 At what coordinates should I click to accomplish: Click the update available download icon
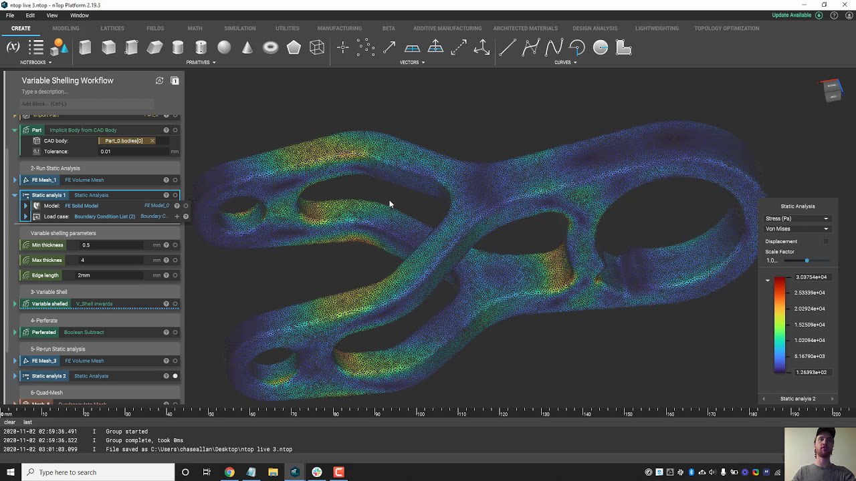pos(819,15)
